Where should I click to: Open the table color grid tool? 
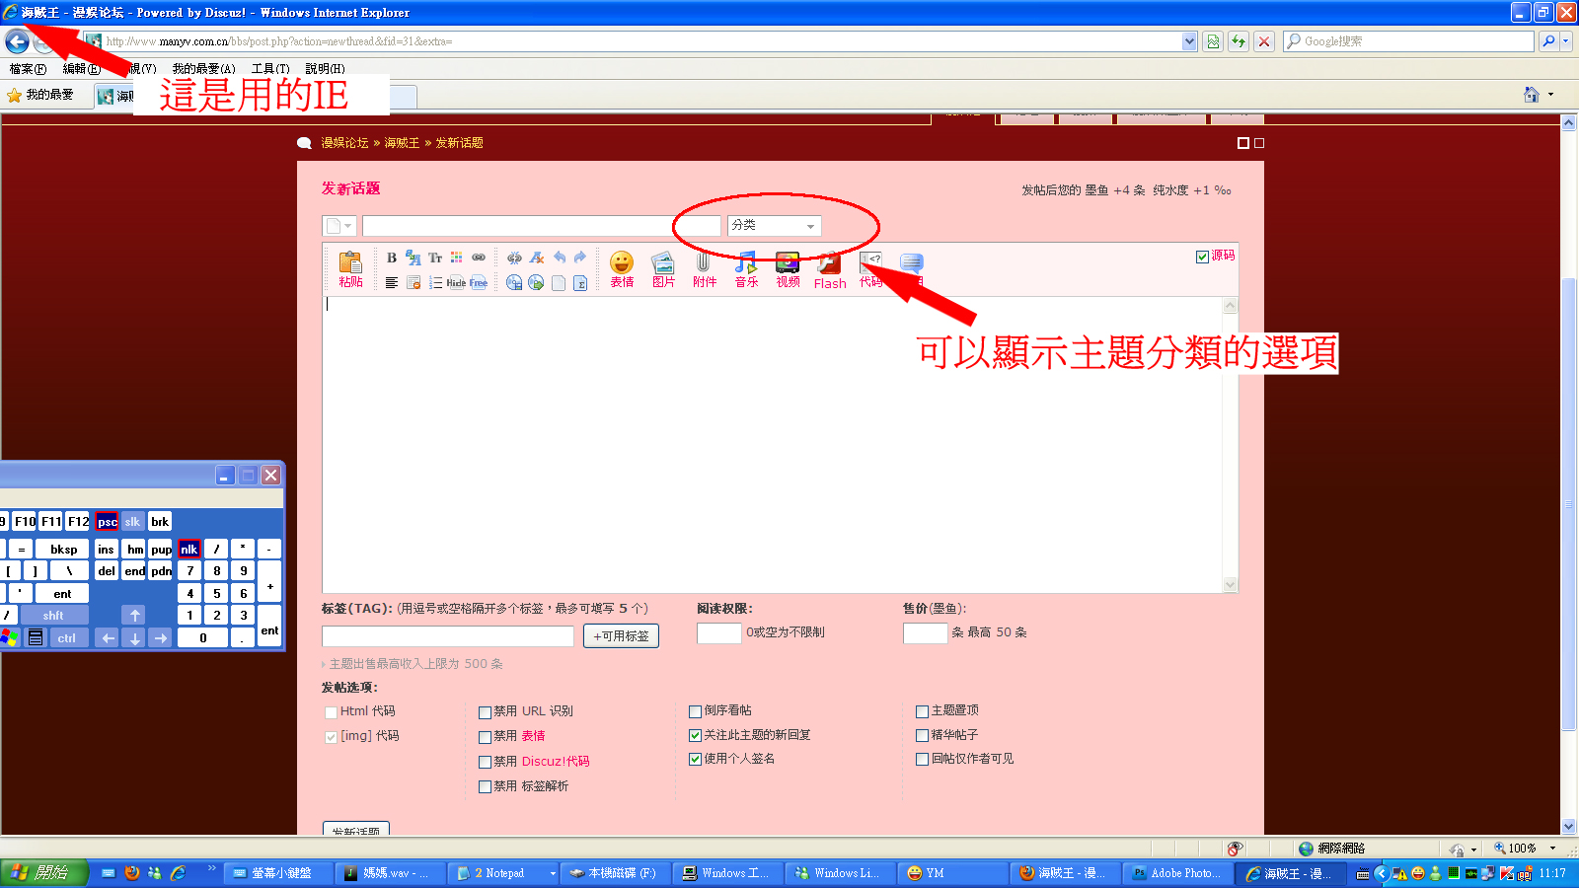coord(457,258)
